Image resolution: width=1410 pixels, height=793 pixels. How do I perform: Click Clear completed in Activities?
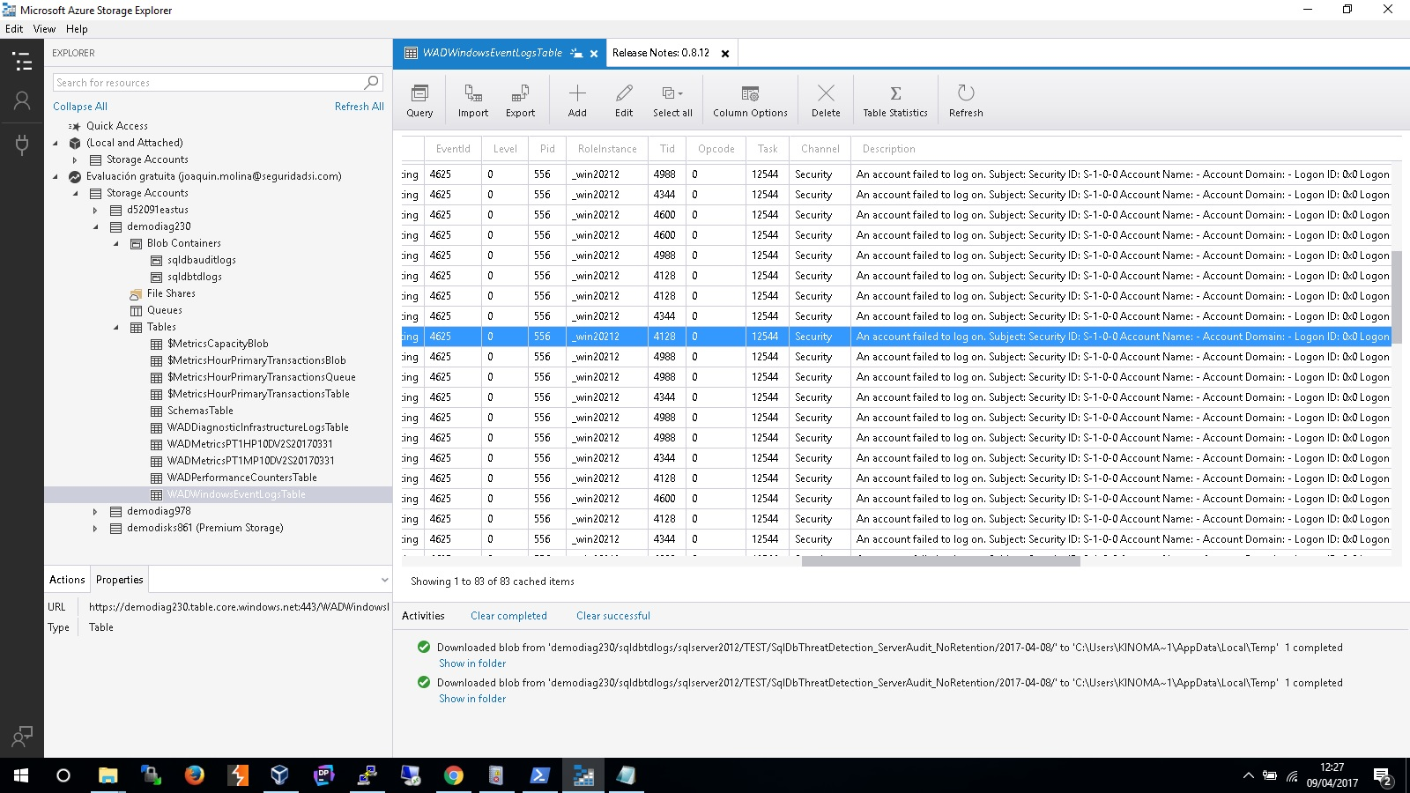click(508, 616)
